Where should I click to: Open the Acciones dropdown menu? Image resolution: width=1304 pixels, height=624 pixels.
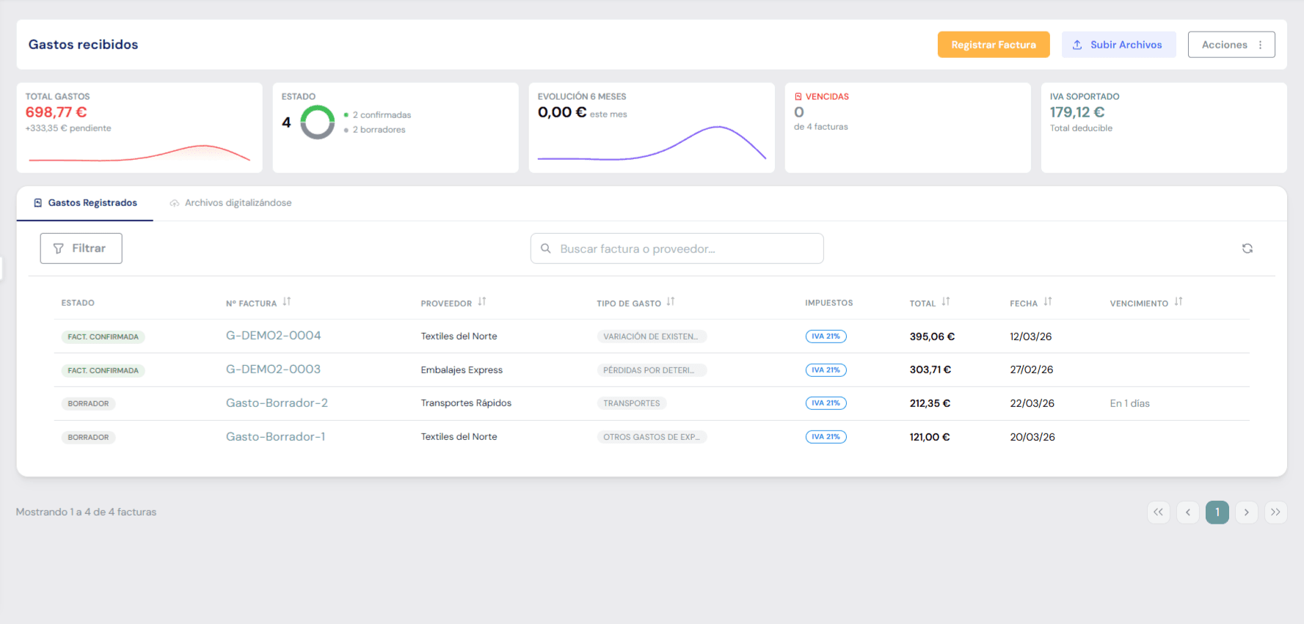pos(1231,45)
